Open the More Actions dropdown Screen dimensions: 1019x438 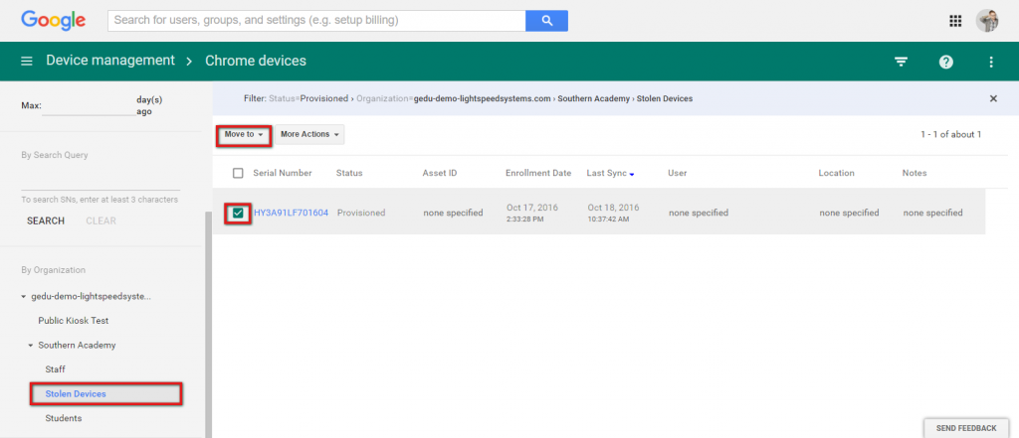click(309, 134)
